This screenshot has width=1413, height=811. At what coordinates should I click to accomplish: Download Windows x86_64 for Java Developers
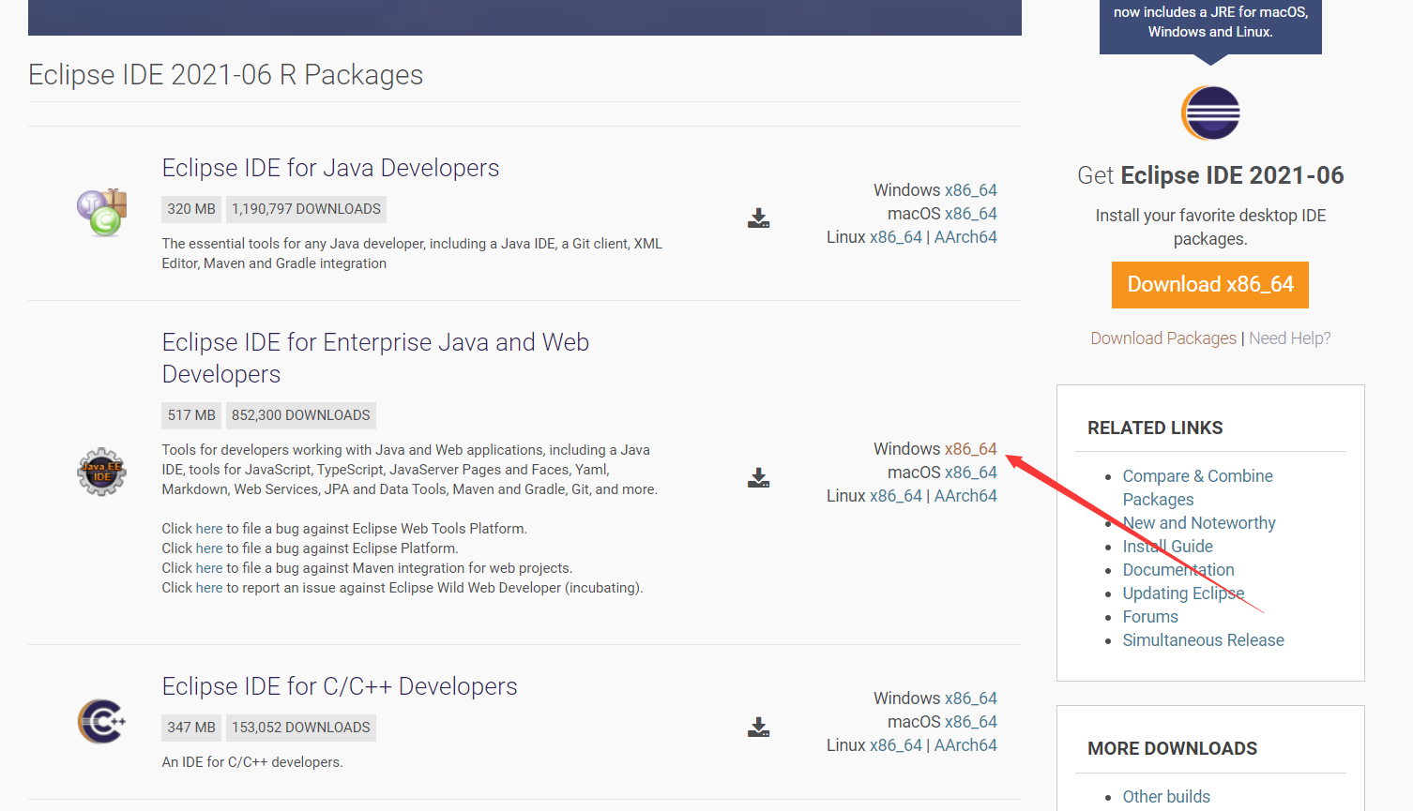[x=970, y=190]
